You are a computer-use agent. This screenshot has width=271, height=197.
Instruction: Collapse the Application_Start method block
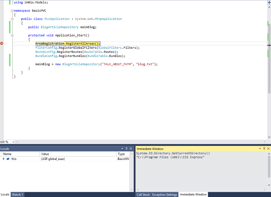pyautogui.click(x=12, y=35)
